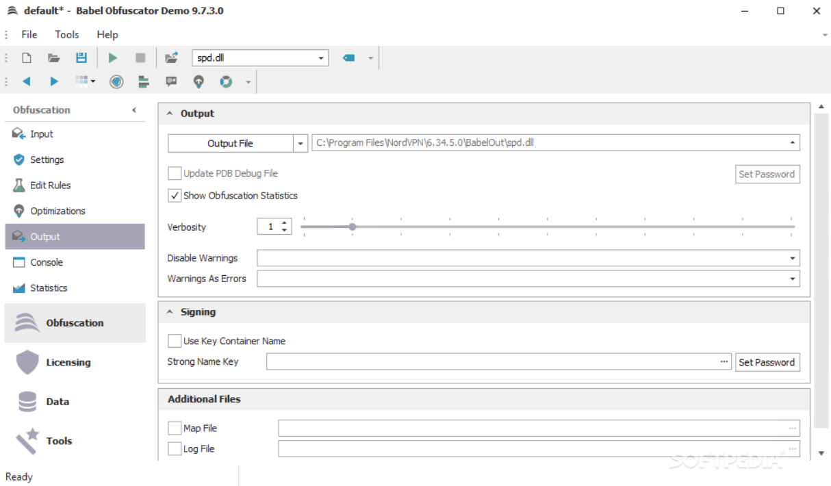Switch to the Obfuscation section

point(75,323)
